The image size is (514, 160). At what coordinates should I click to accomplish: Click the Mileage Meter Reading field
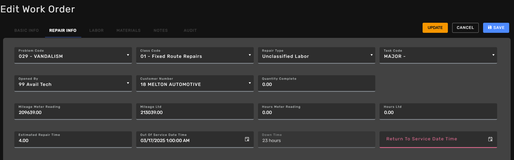coord(73,111)
